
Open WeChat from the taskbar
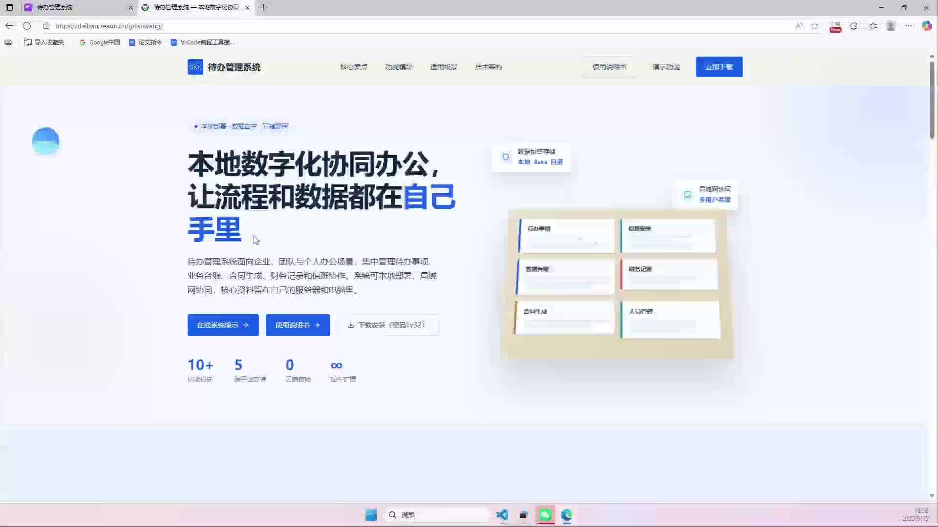(545, 515)
